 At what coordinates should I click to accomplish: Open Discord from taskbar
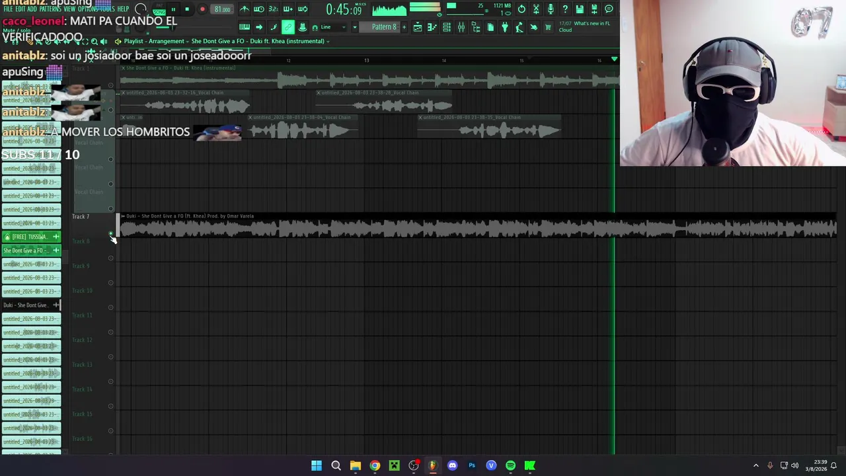[452, 465]
